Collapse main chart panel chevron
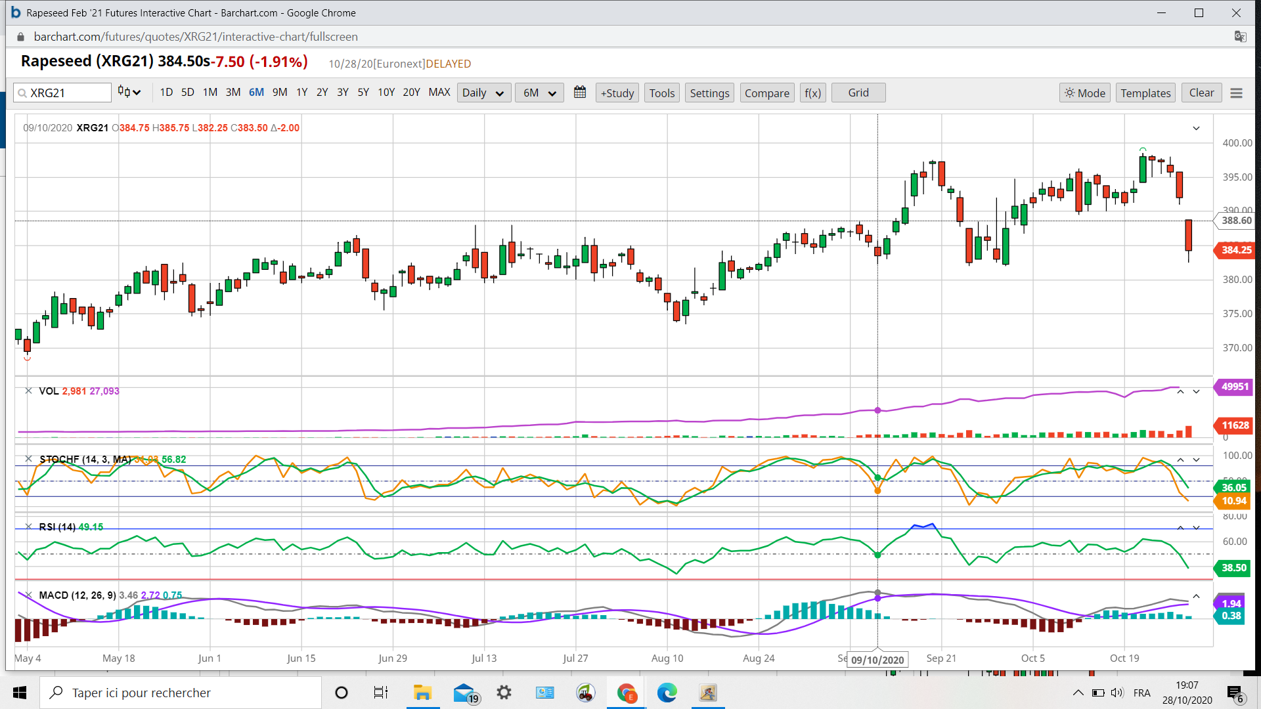Image resolution: width=1261 pixels, height=709 pixels. (1196, 128)
